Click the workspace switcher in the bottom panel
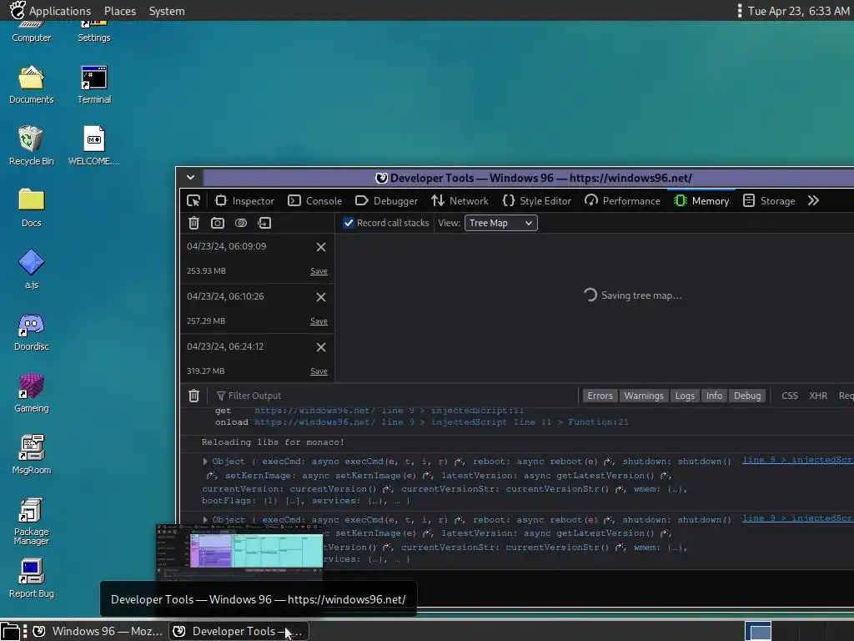 [x=757, y=631]
